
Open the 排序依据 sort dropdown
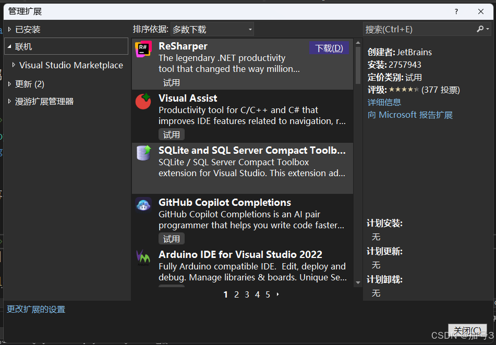(212, 29)
